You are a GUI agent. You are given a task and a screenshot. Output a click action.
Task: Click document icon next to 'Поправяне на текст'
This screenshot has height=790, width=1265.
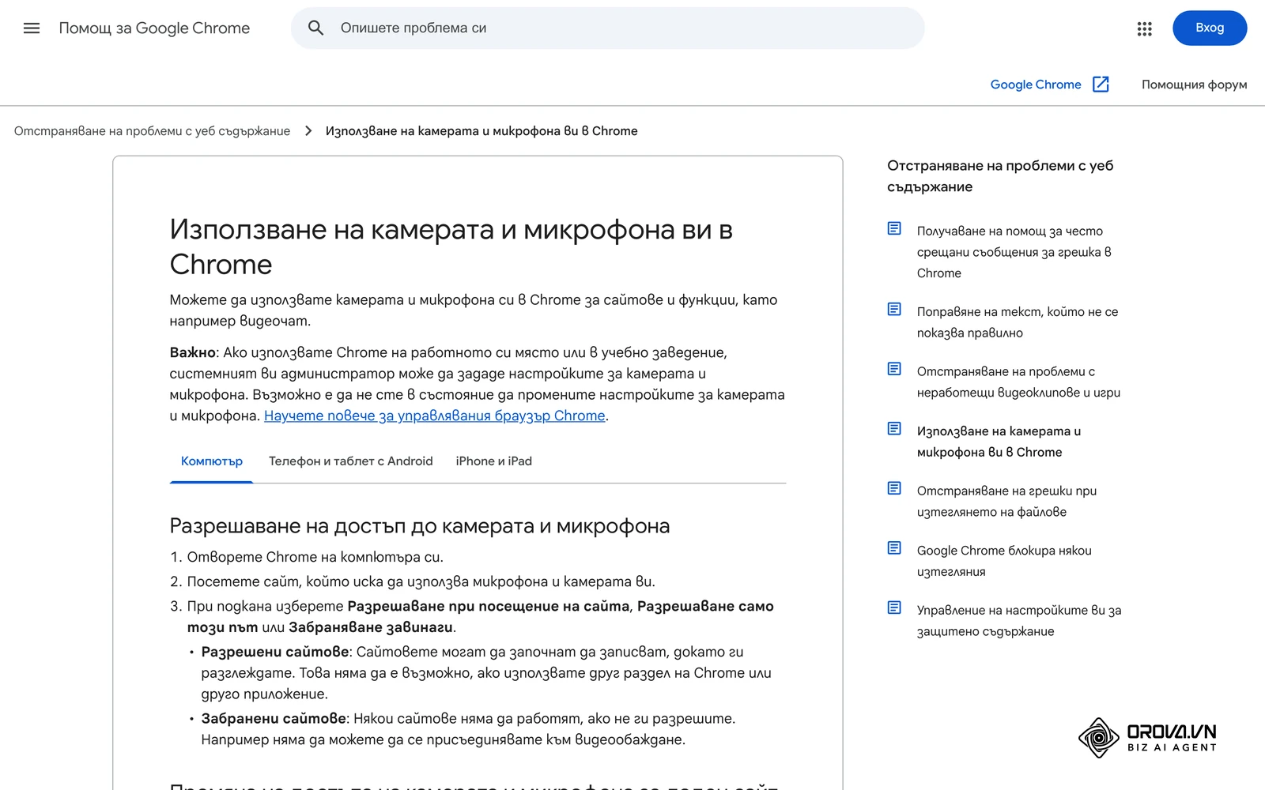click(894, 309)
